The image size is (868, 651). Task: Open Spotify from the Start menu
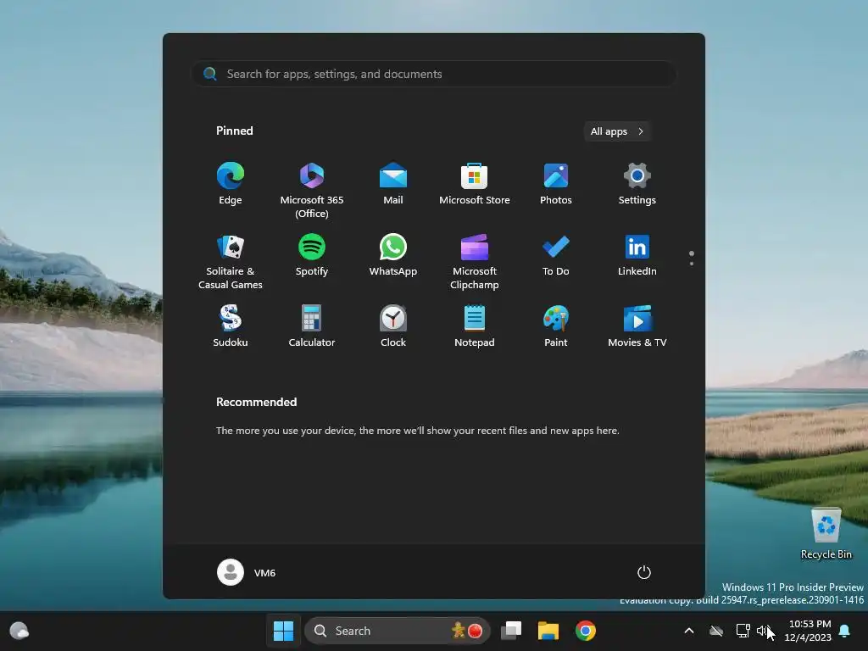(312, 255)
